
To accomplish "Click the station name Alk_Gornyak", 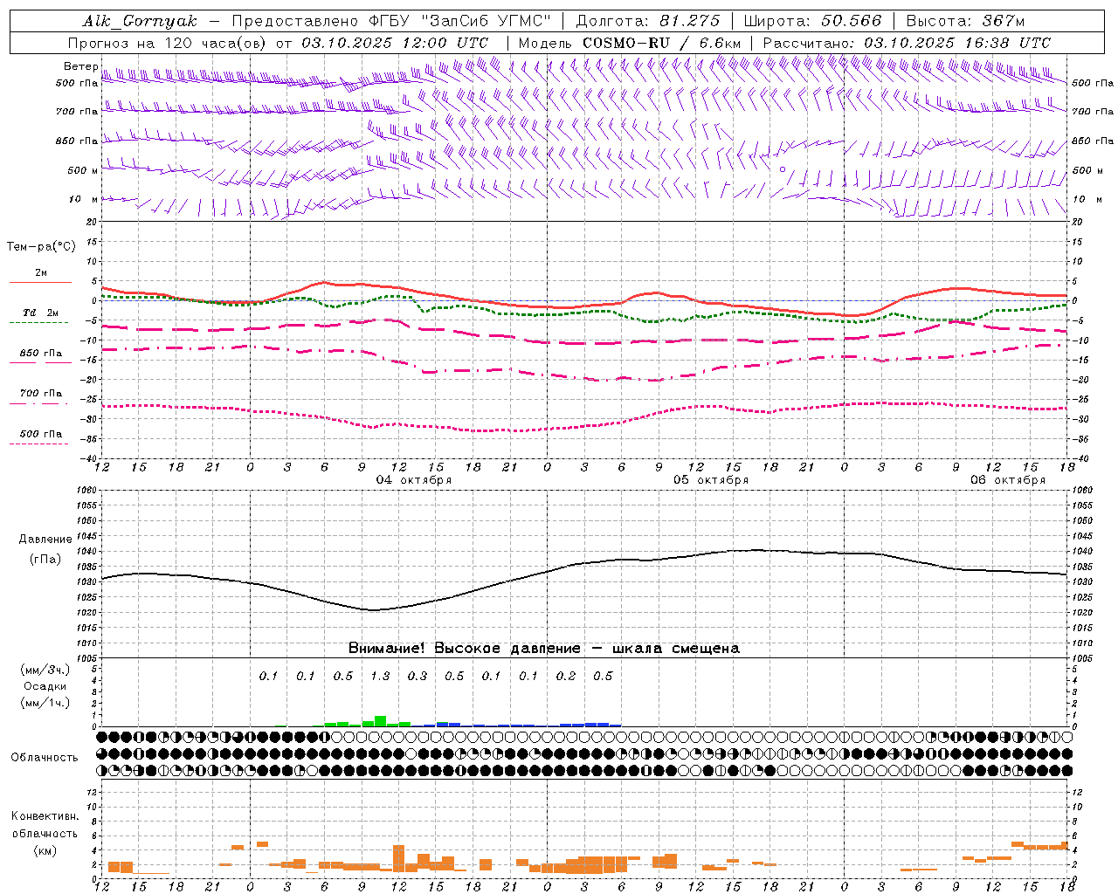I will point(140,22).
